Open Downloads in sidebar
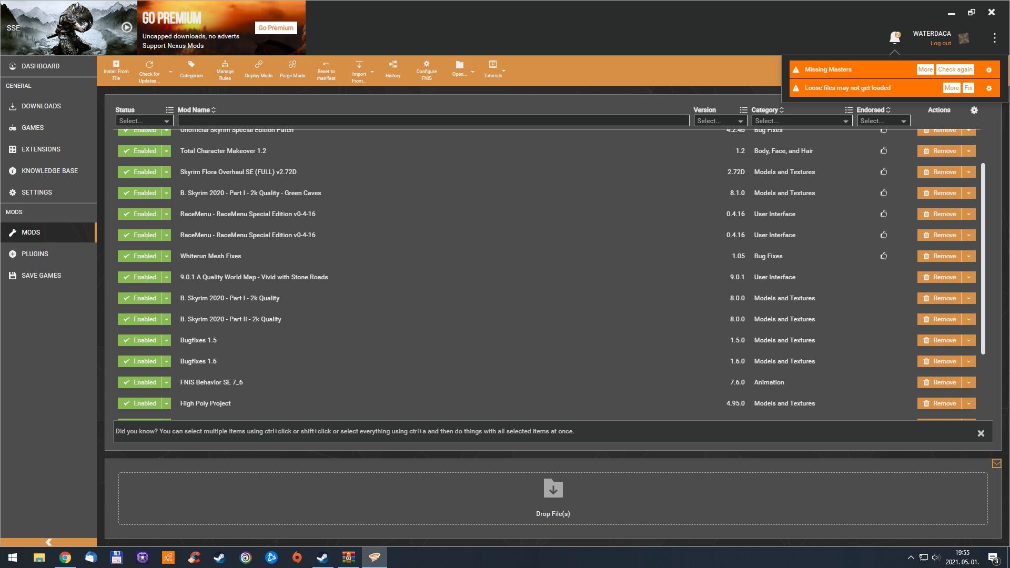The image size is (1010, 568). click(x=48, y=106)
